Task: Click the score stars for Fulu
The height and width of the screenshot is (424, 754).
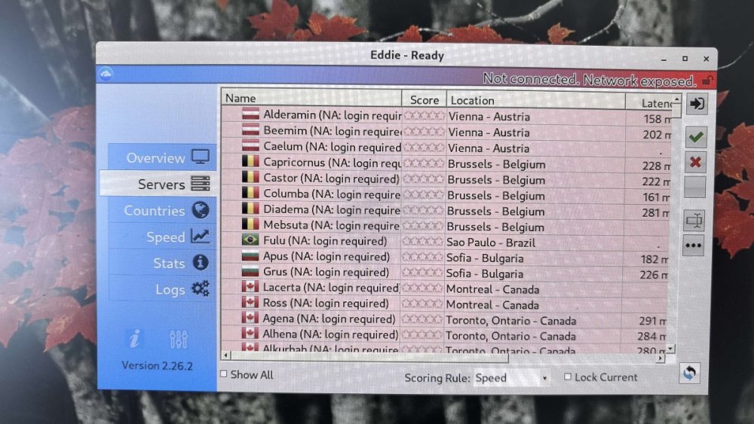Action: [x=422, y=241]
